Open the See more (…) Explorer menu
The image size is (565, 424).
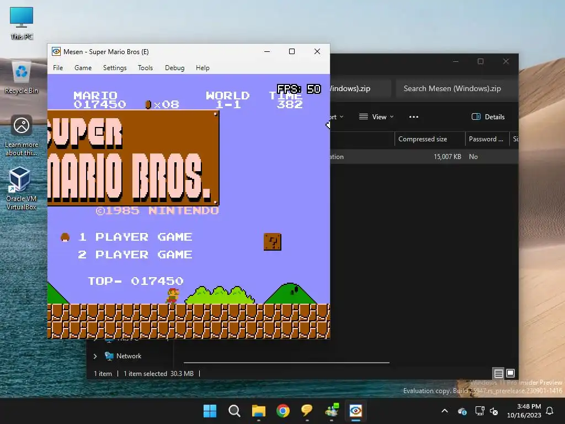point(414,117)
